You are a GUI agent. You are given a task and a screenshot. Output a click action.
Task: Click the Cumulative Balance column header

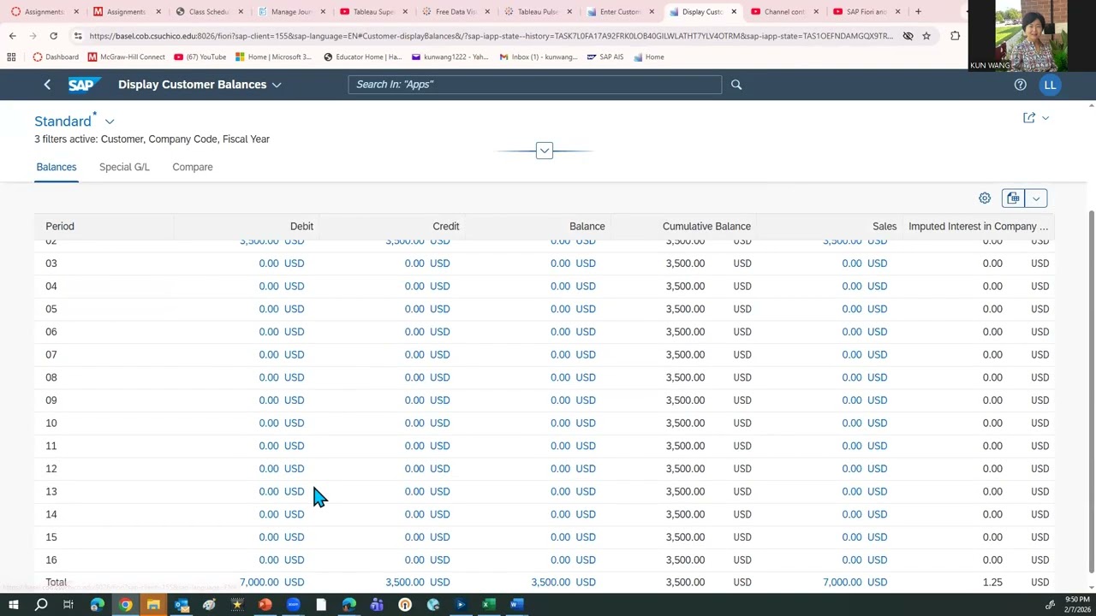[x=706, y=227]
